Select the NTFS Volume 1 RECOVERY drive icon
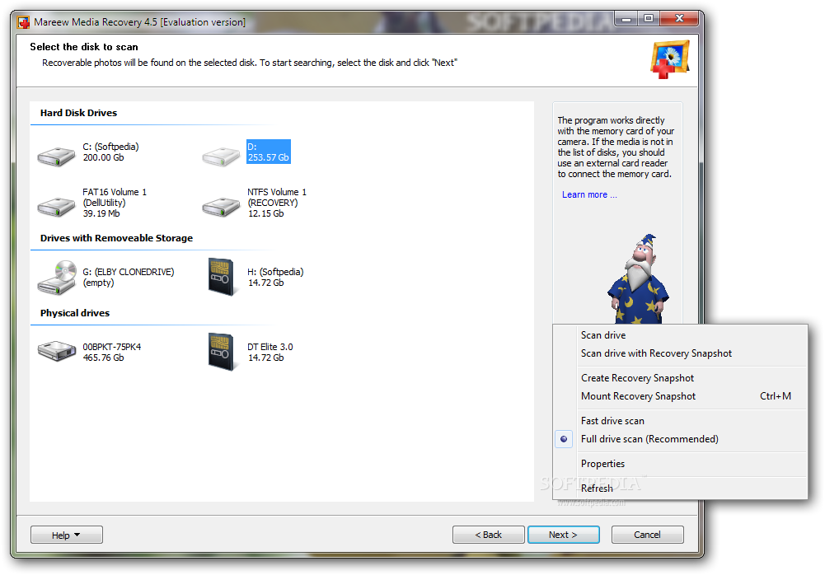Screen dimensions: 825x575 pyautogui.click(x=221, y=204)
